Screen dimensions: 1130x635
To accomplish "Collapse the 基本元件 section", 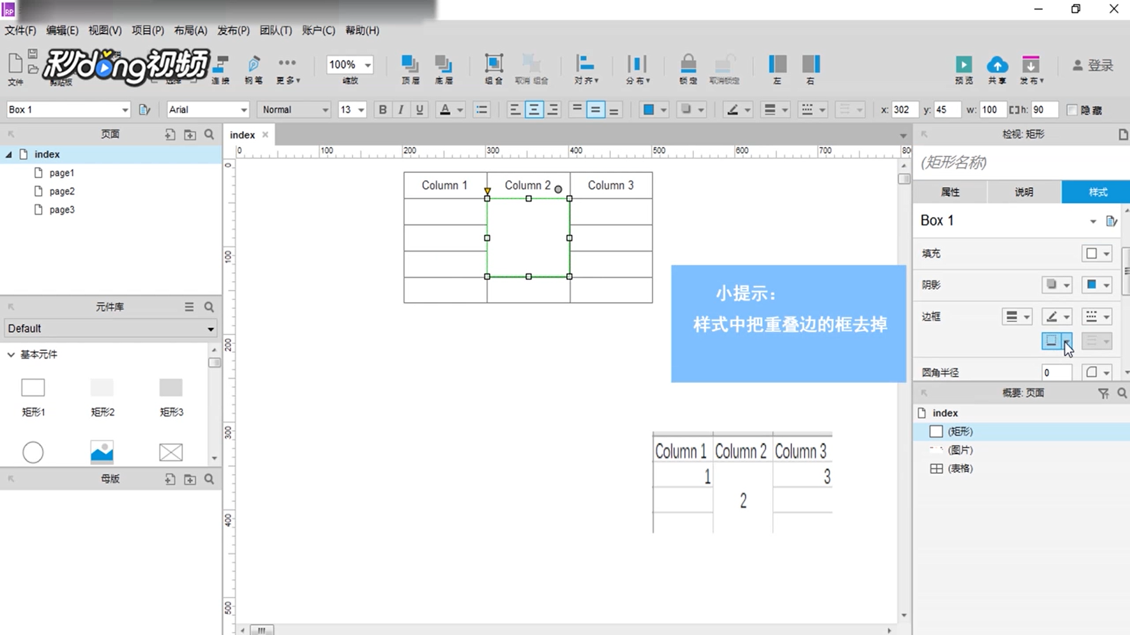I will 11,355.
